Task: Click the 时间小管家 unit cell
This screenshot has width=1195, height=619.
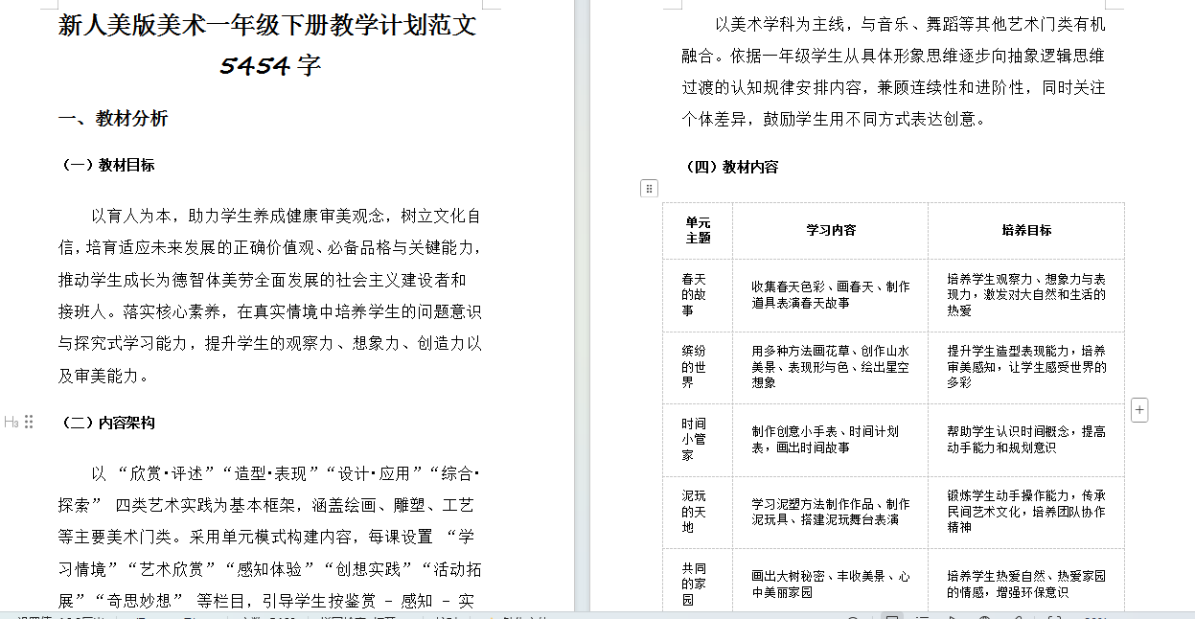Action: coord(695,439)
